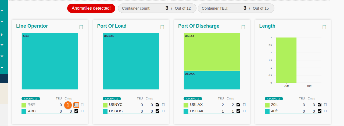344x126 pixels.
Task: Click the Container TEU indicator pill
Action: tap(236, 8)
